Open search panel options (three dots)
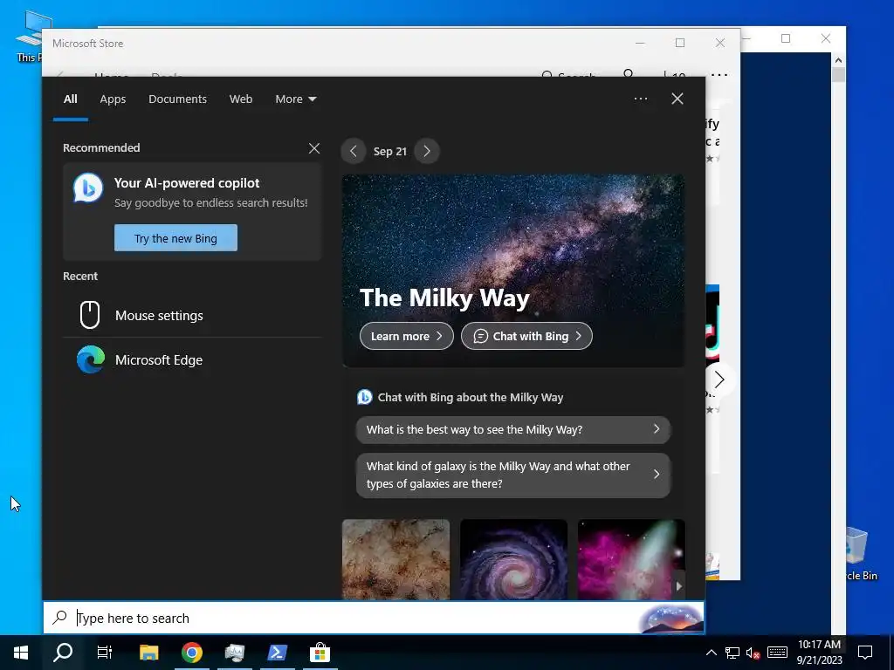 point(641,99)
